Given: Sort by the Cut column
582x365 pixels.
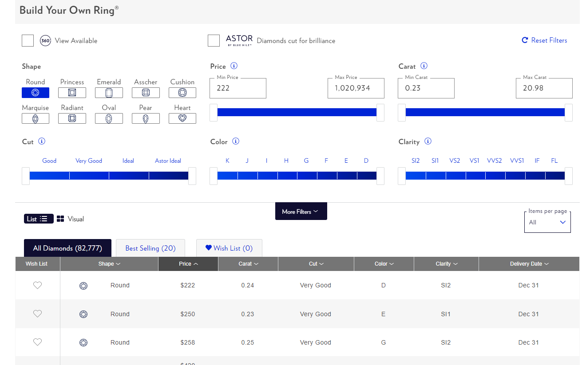Looking at the screenshot, I should coord(316,264).
